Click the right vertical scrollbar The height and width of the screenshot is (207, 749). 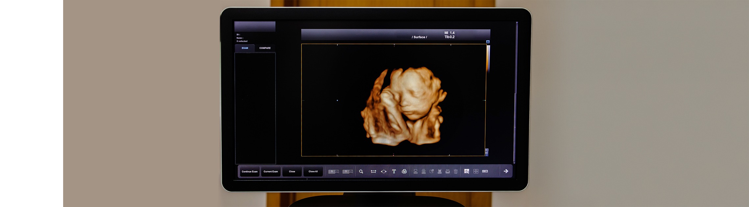click(516, 92)
